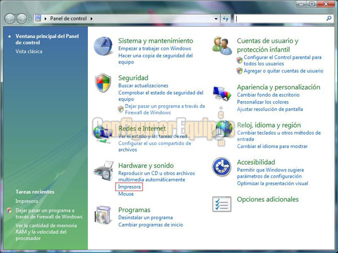The height and width of the screenshot is (253, 338).
Task: Click Configurar el uso compartido de archivos
Action: pyautogui.click(x=154, y=146)
